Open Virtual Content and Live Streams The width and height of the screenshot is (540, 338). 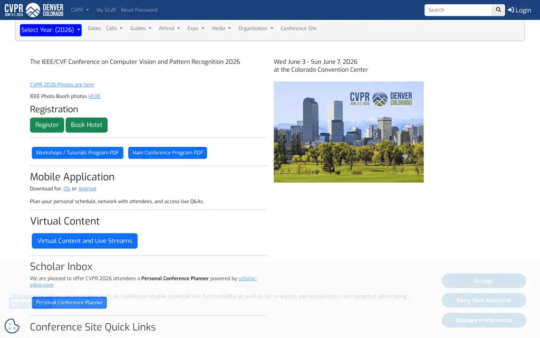click(85, 241)
